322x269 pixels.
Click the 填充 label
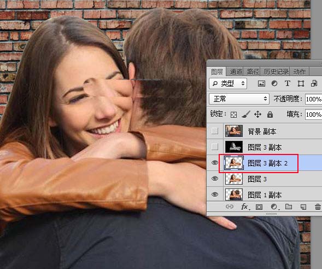click(x=294, y=114)
